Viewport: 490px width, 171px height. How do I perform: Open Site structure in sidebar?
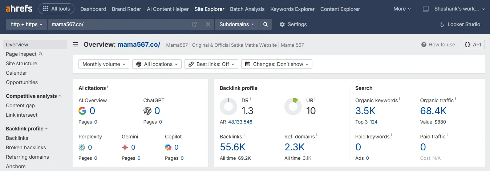point(21,63)
